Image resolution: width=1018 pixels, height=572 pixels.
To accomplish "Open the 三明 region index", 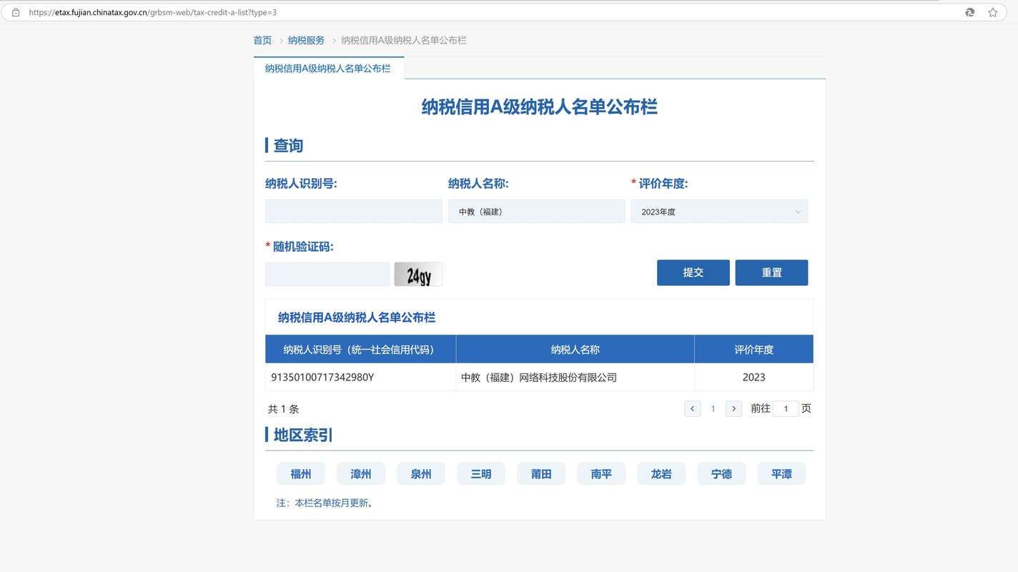I will (481, 474).
